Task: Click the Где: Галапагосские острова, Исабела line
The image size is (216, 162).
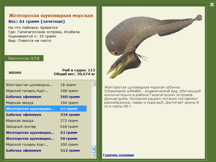Action: [x=44, y=32]
